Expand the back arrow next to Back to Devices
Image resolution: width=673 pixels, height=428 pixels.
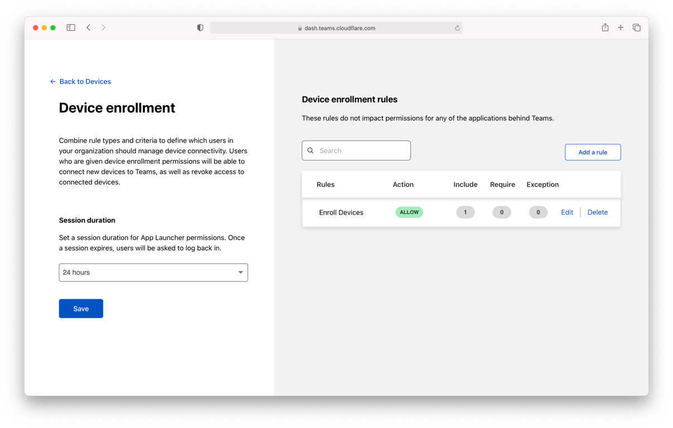tap(52, 81)
